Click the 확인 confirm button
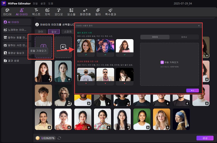 click(192, 91)
